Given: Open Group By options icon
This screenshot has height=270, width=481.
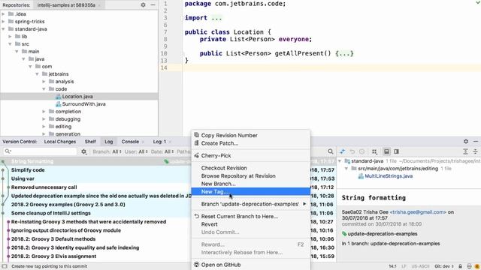Looking at the screenshot, I should [374, 151].
